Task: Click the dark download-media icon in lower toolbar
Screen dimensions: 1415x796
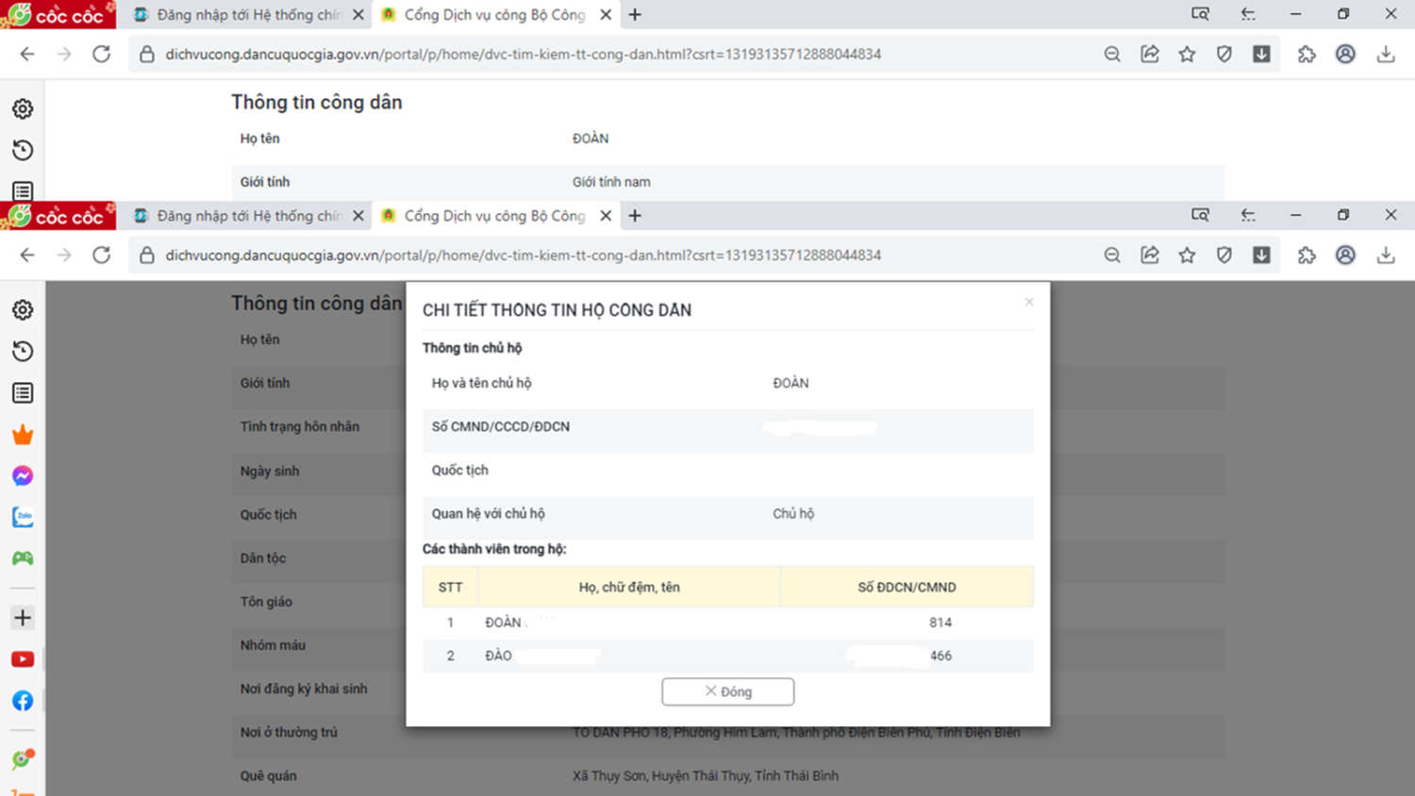Action: pyautogui.click(x=1261, y=256)
